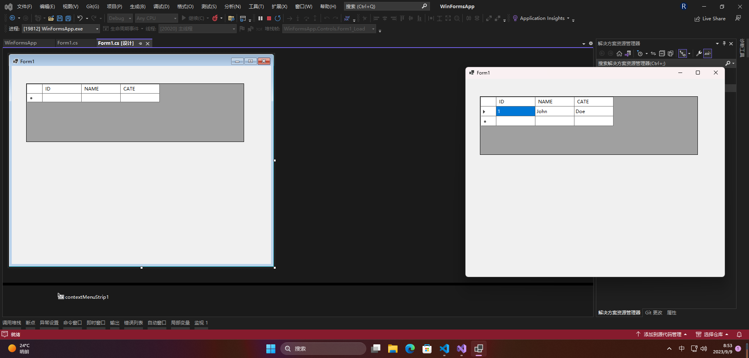Open notifications bell in status bar
Image resolution: width=749 pixels, height=358 pixels.
[x=739, y=335]
